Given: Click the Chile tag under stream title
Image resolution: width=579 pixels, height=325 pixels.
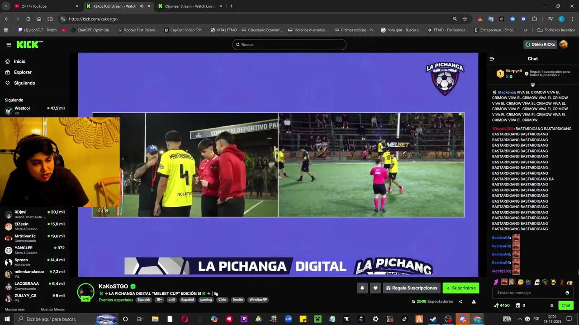Looking at the screenshot, I should point(222,300).
